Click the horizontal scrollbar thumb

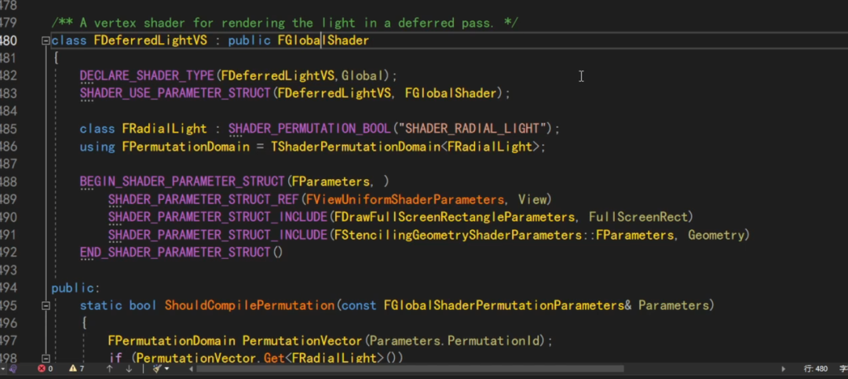pyautogui.click(x=411, y=369)
